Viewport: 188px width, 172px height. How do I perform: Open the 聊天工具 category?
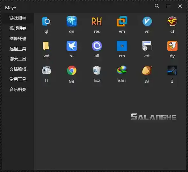(x=18, y=59)
